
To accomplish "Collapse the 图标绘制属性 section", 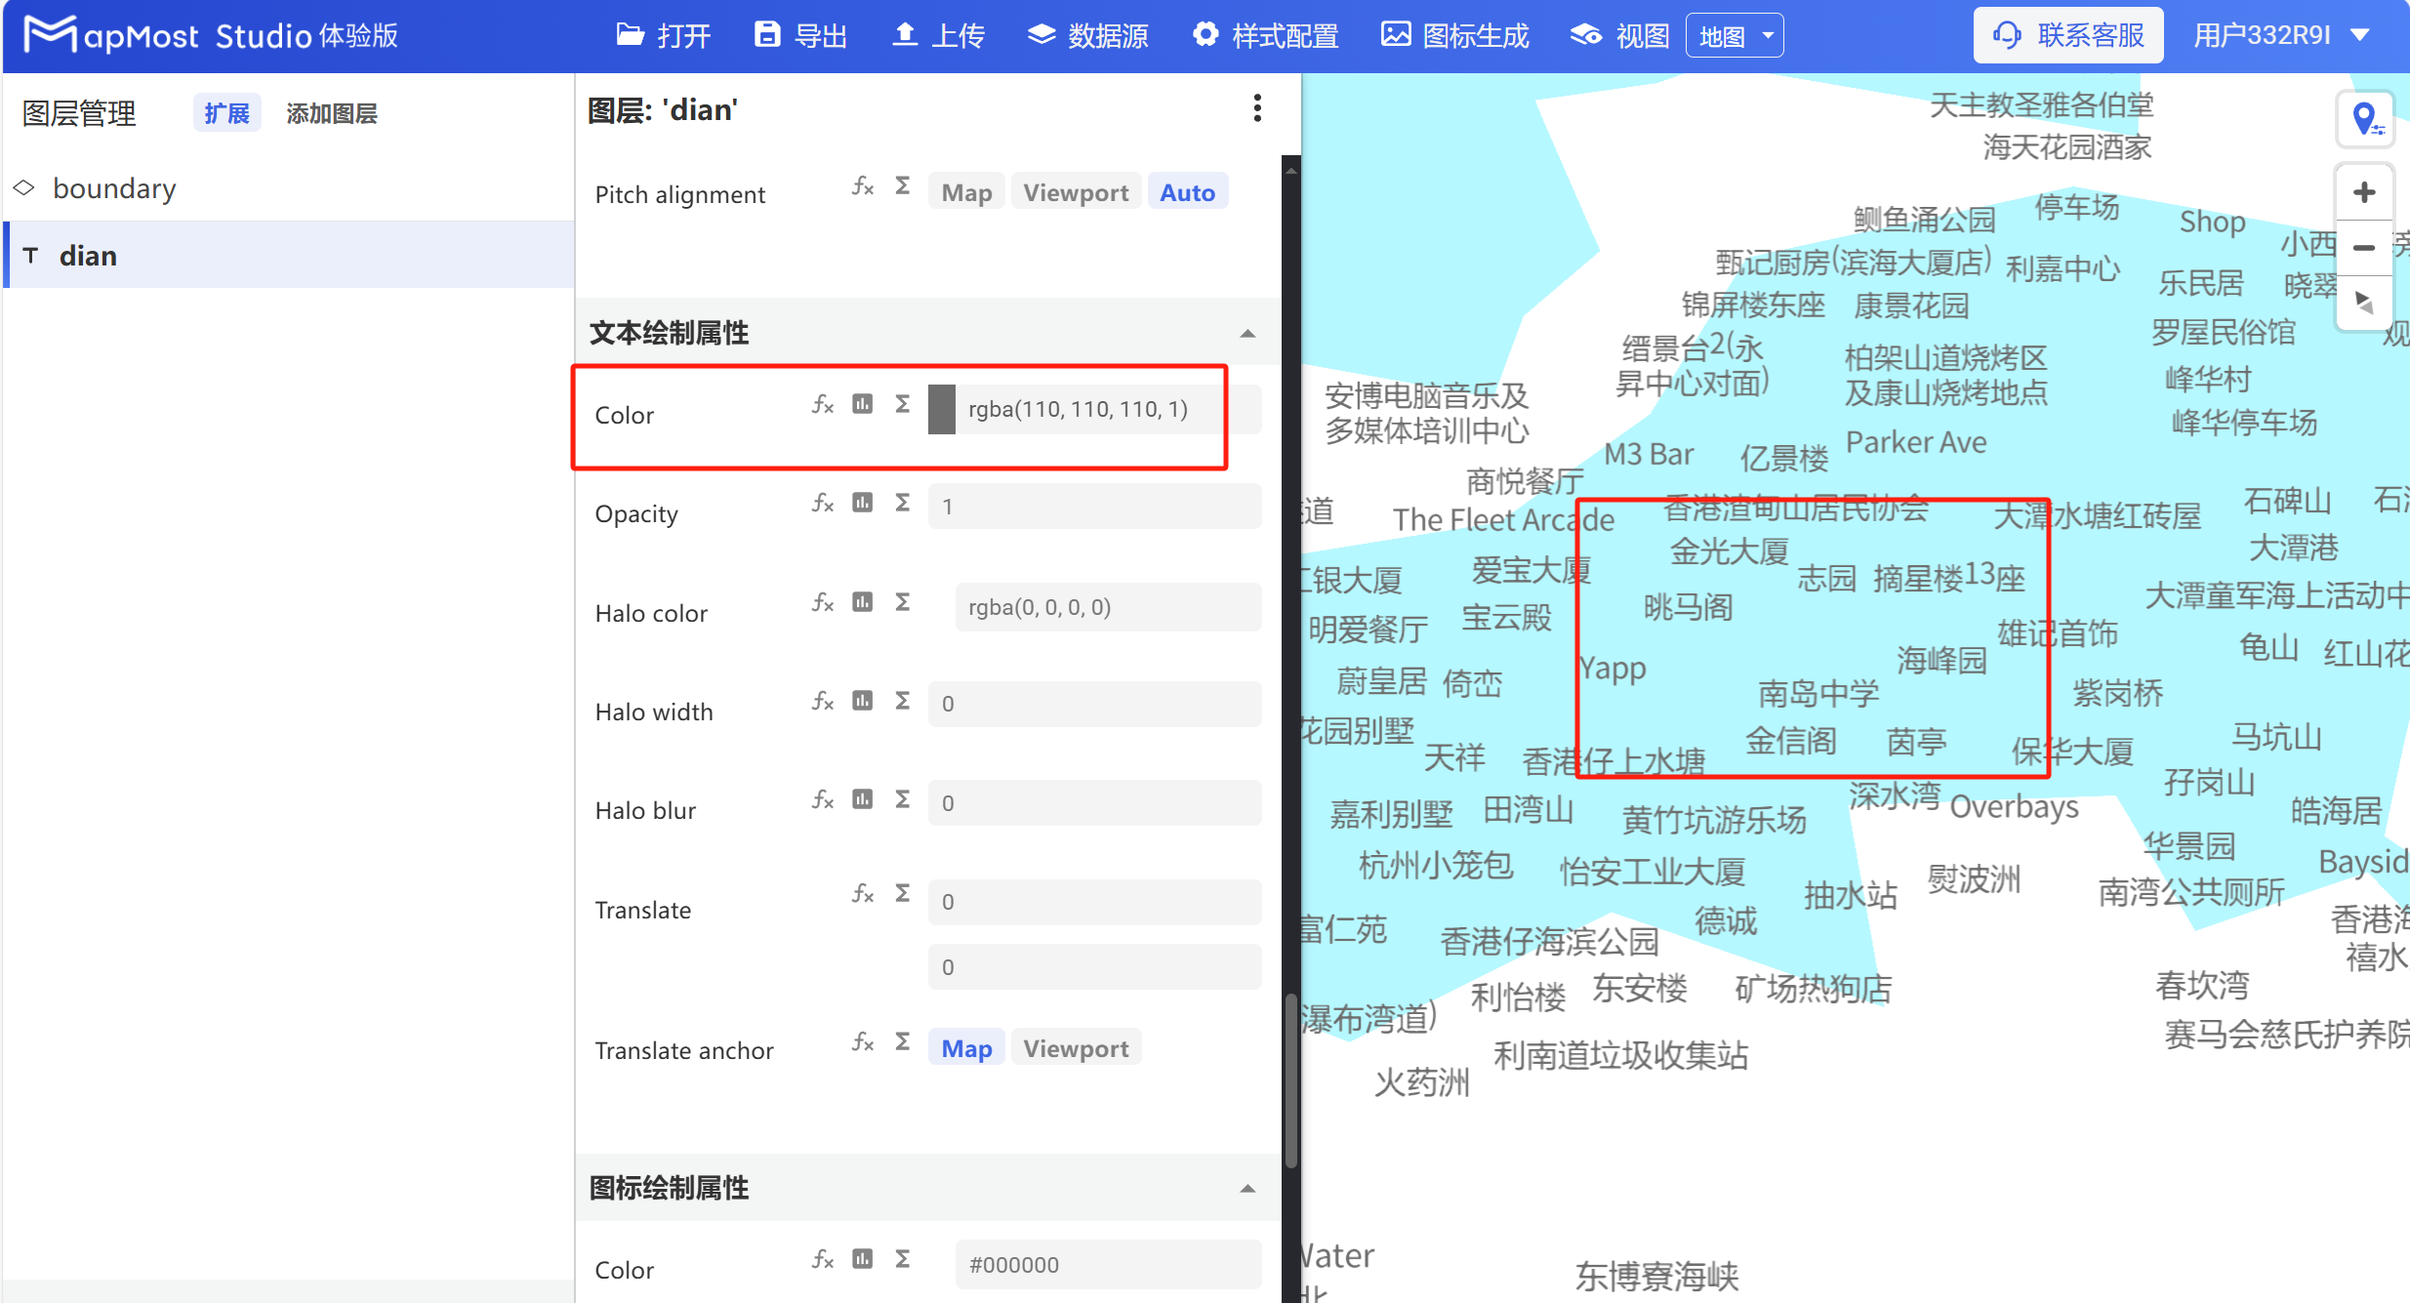I will [1249, 1188].
